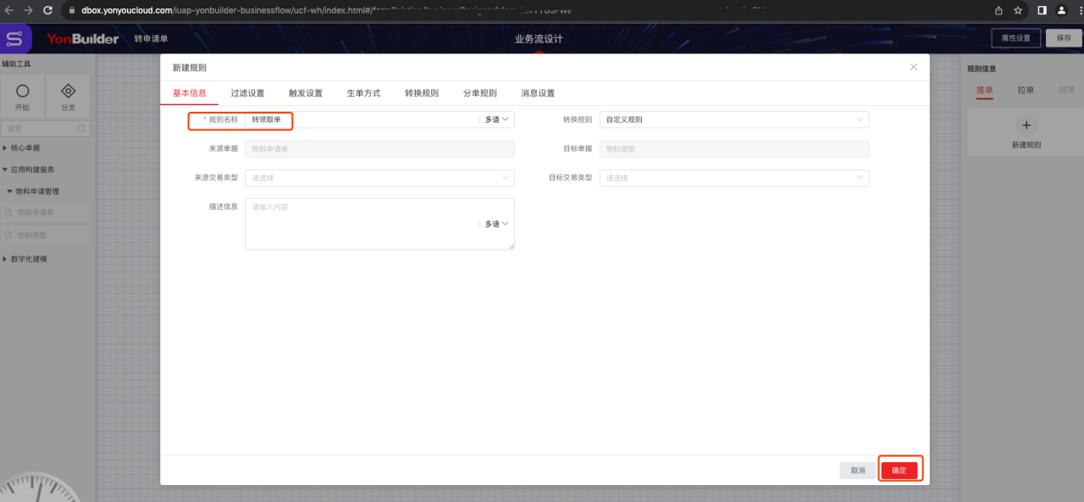
Task: Click the plus icon for 新建规则
Action: [1026, 125]
